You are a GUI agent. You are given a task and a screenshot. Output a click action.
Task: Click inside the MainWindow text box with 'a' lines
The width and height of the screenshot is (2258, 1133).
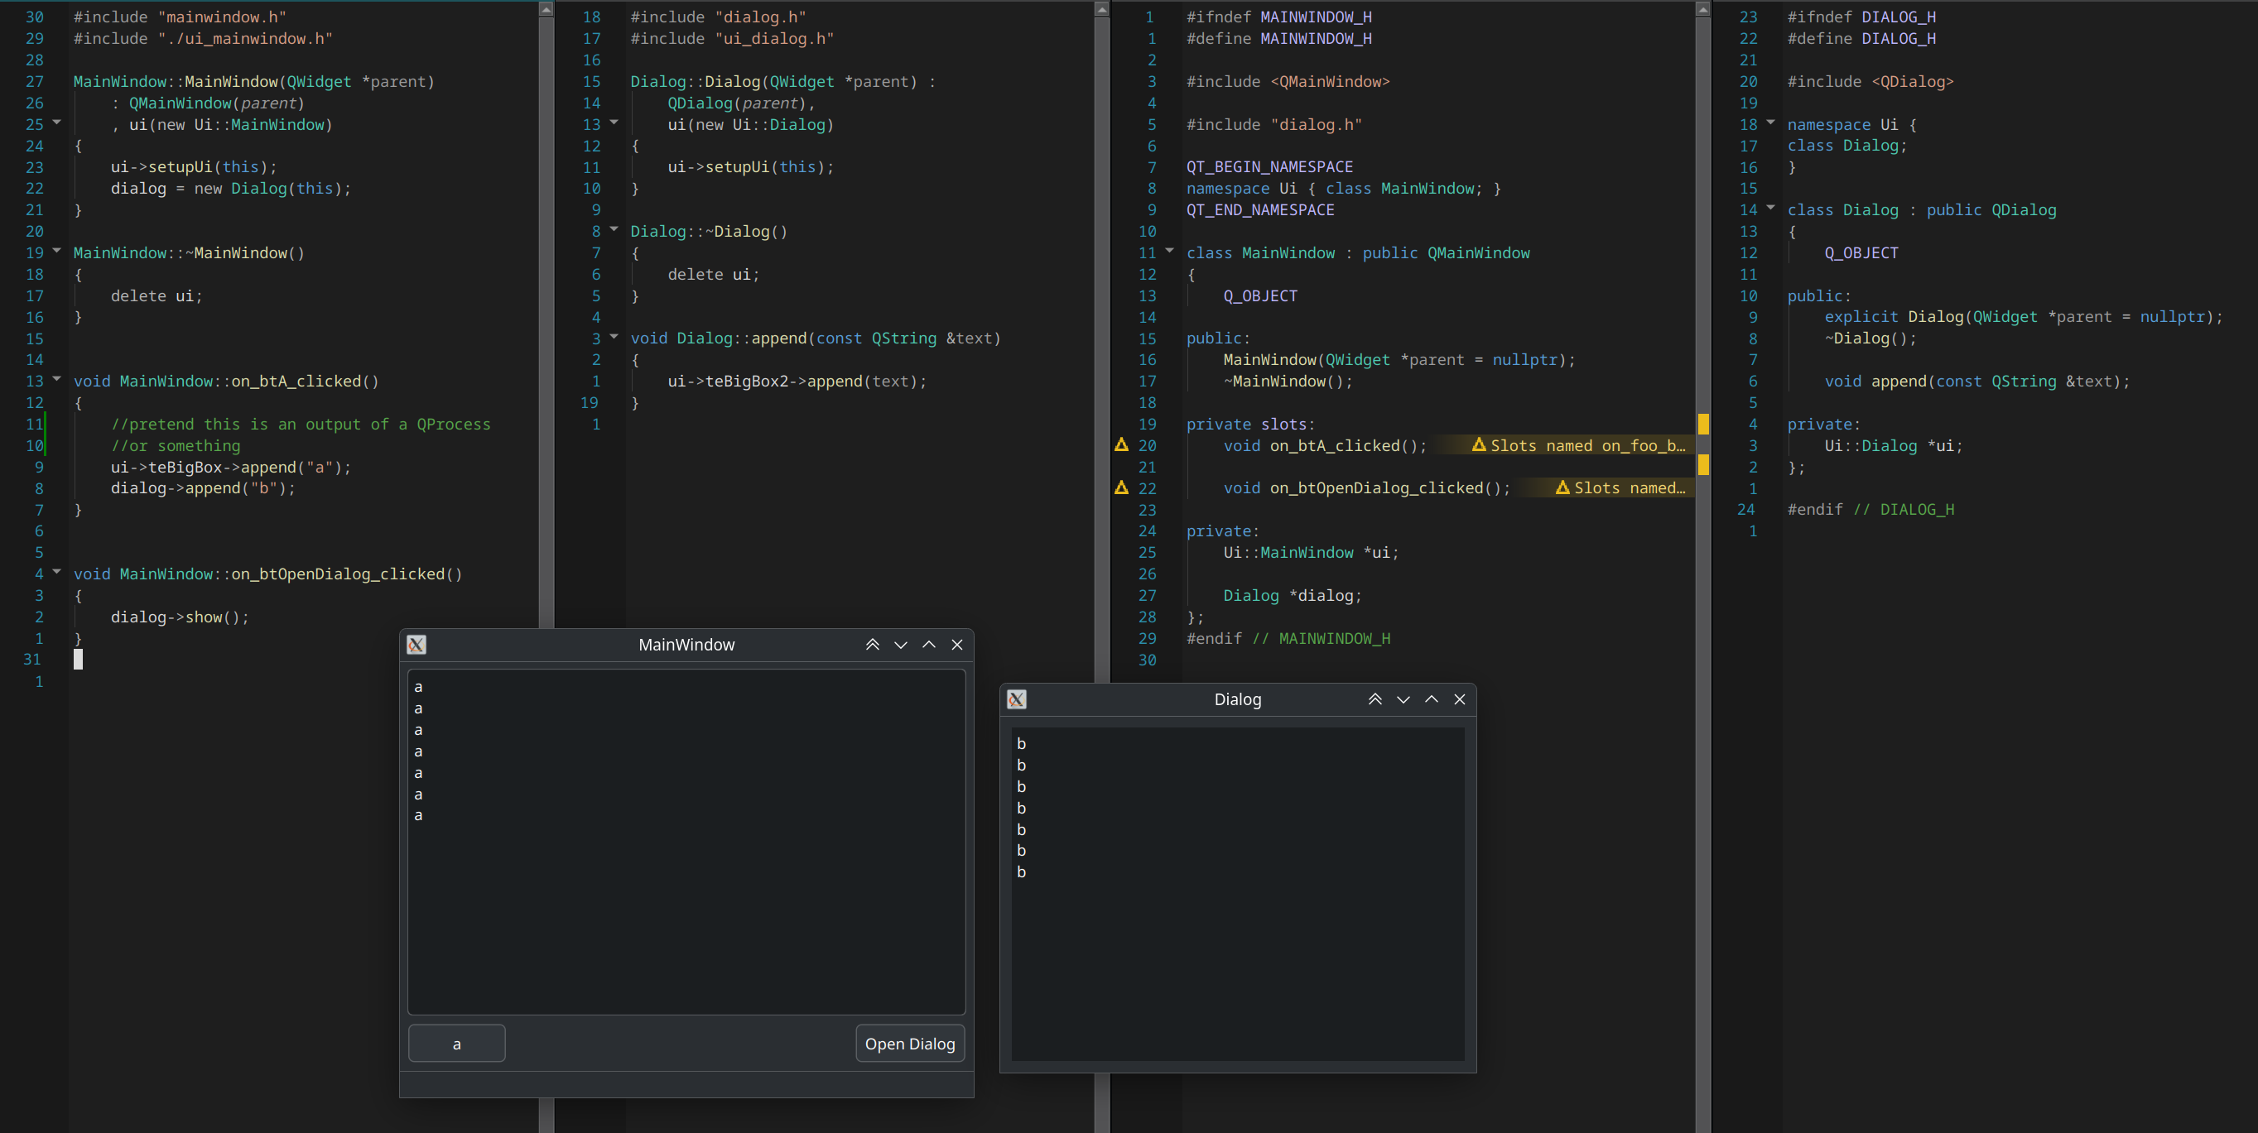click(x=686, y=842)
